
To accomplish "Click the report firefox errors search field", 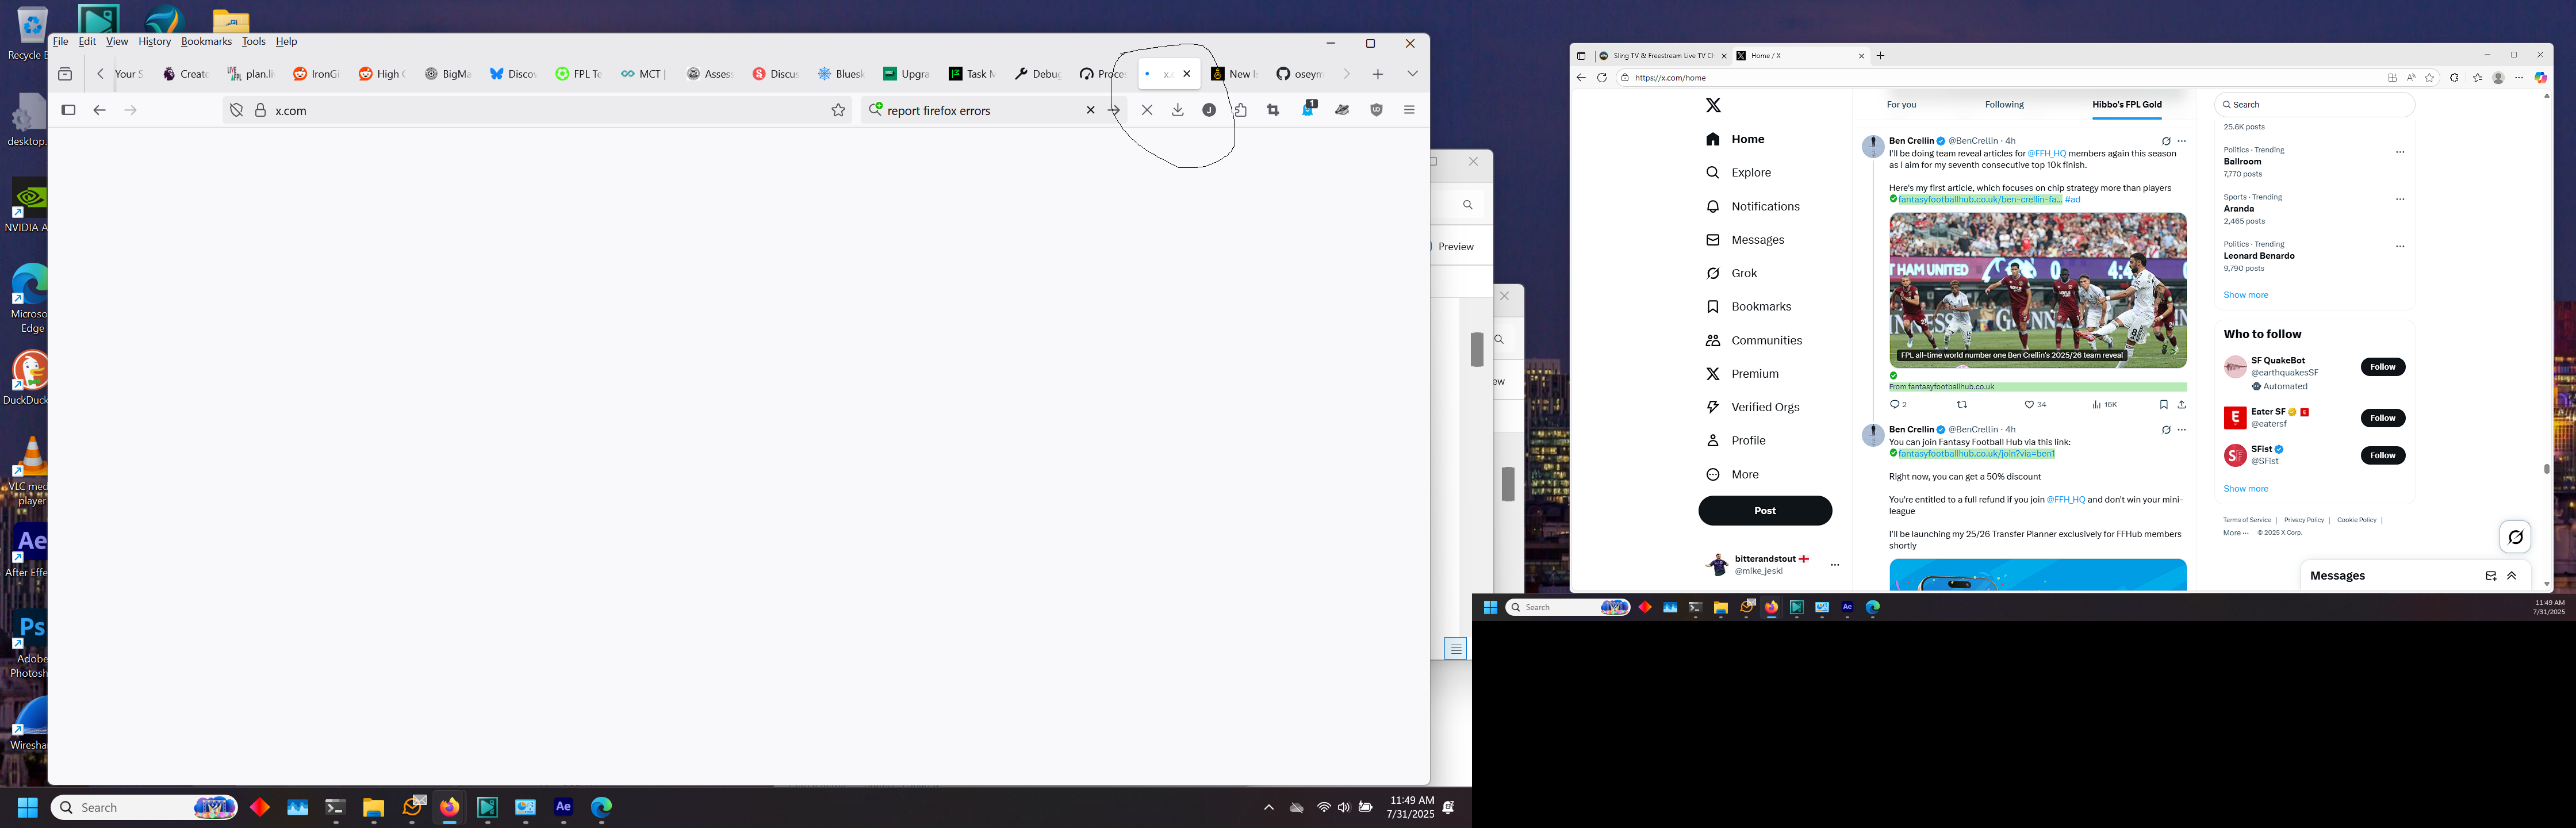I will [x=975, y=110].
